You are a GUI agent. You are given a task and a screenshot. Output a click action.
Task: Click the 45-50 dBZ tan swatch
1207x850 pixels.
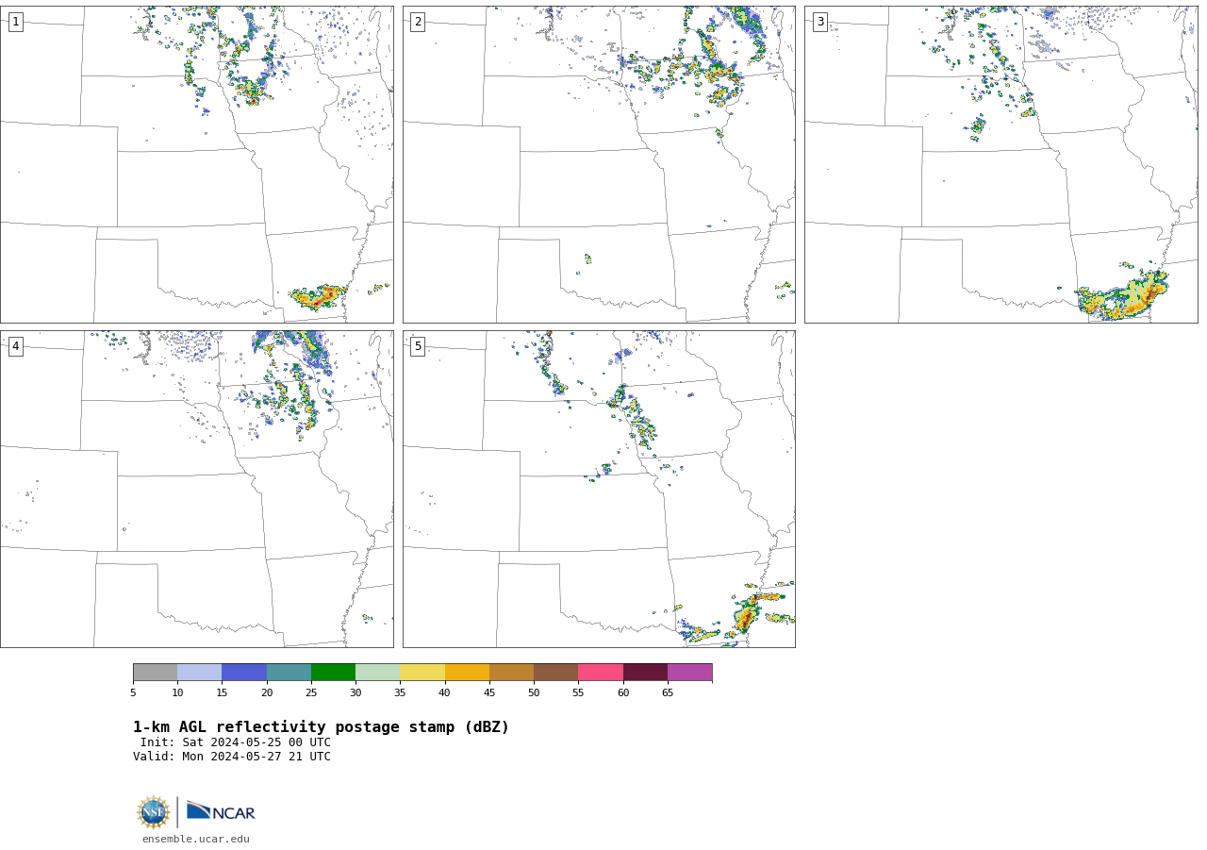pos(511,673)
